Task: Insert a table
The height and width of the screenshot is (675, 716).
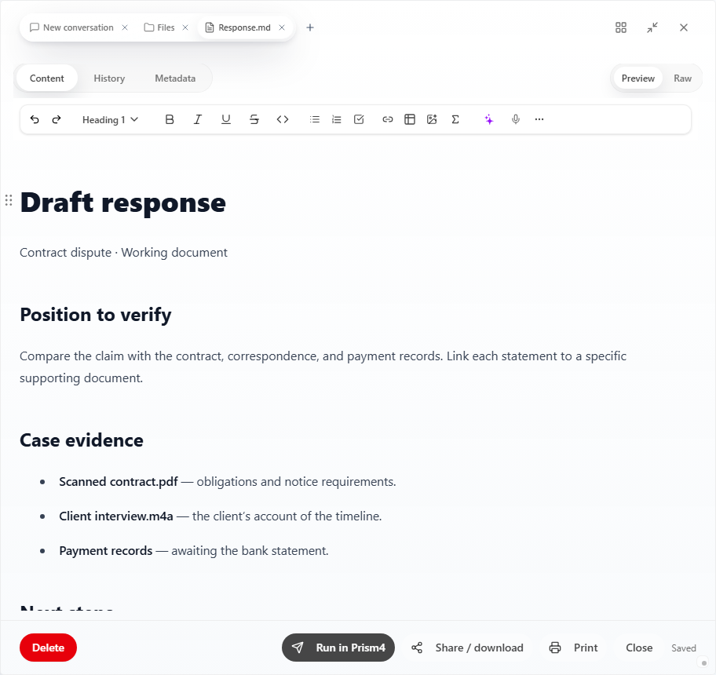Action: pyautogui.click(x=410, y=119)
